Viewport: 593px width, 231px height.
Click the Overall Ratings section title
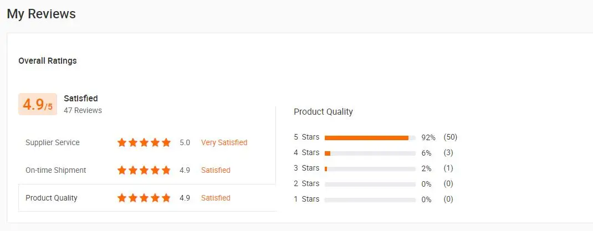(48, 61)
